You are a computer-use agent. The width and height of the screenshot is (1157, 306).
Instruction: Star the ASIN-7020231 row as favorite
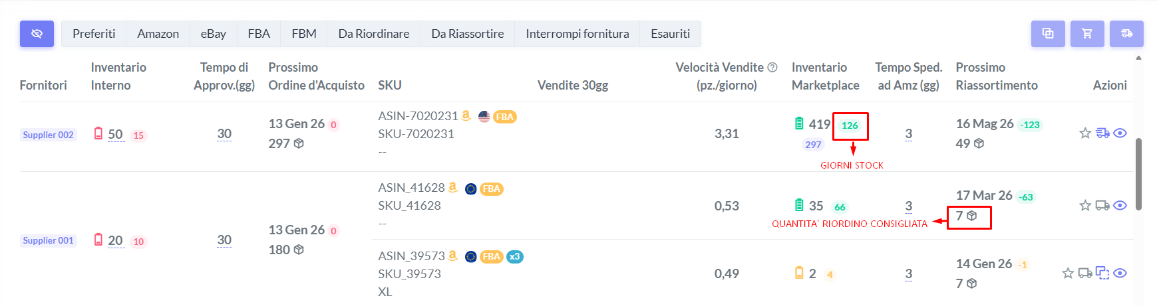(x=1085, y=133)
